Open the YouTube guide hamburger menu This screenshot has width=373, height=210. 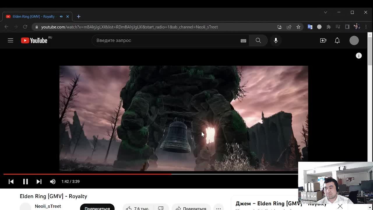[x=10, y=41]
